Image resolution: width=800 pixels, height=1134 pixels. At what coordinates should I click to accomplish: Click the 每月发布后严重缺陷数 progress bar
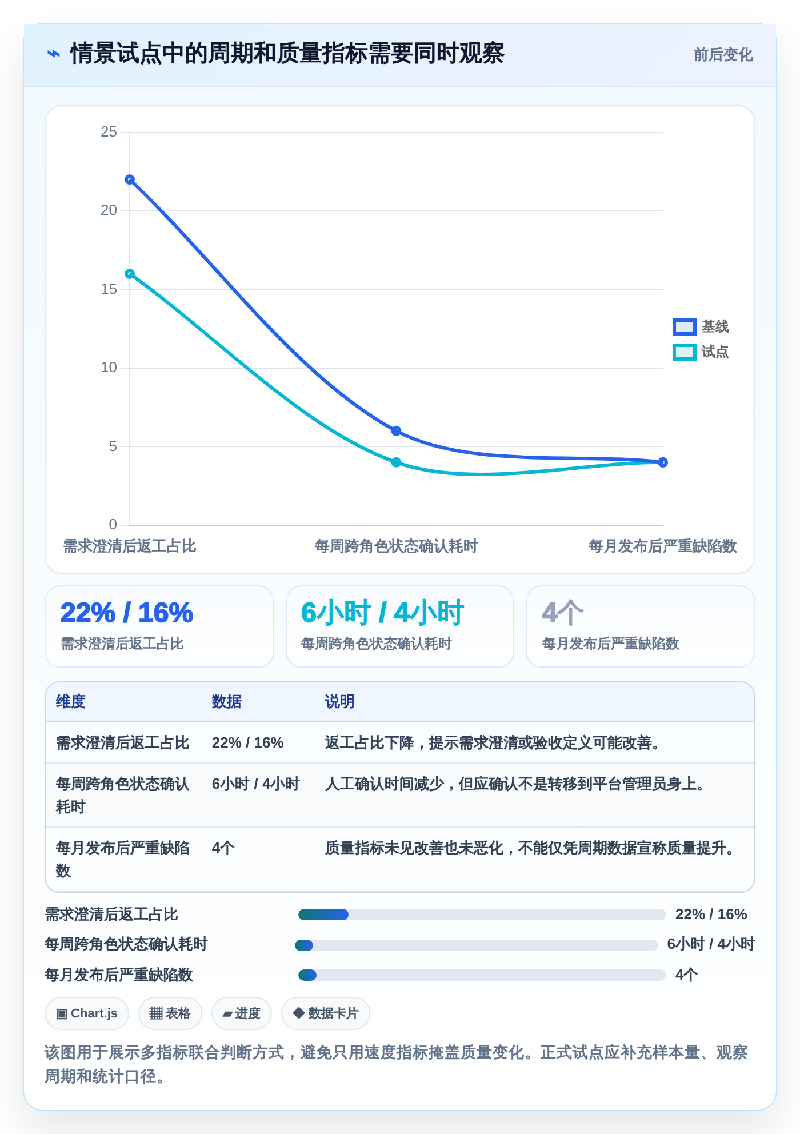[x=482, y=975]
